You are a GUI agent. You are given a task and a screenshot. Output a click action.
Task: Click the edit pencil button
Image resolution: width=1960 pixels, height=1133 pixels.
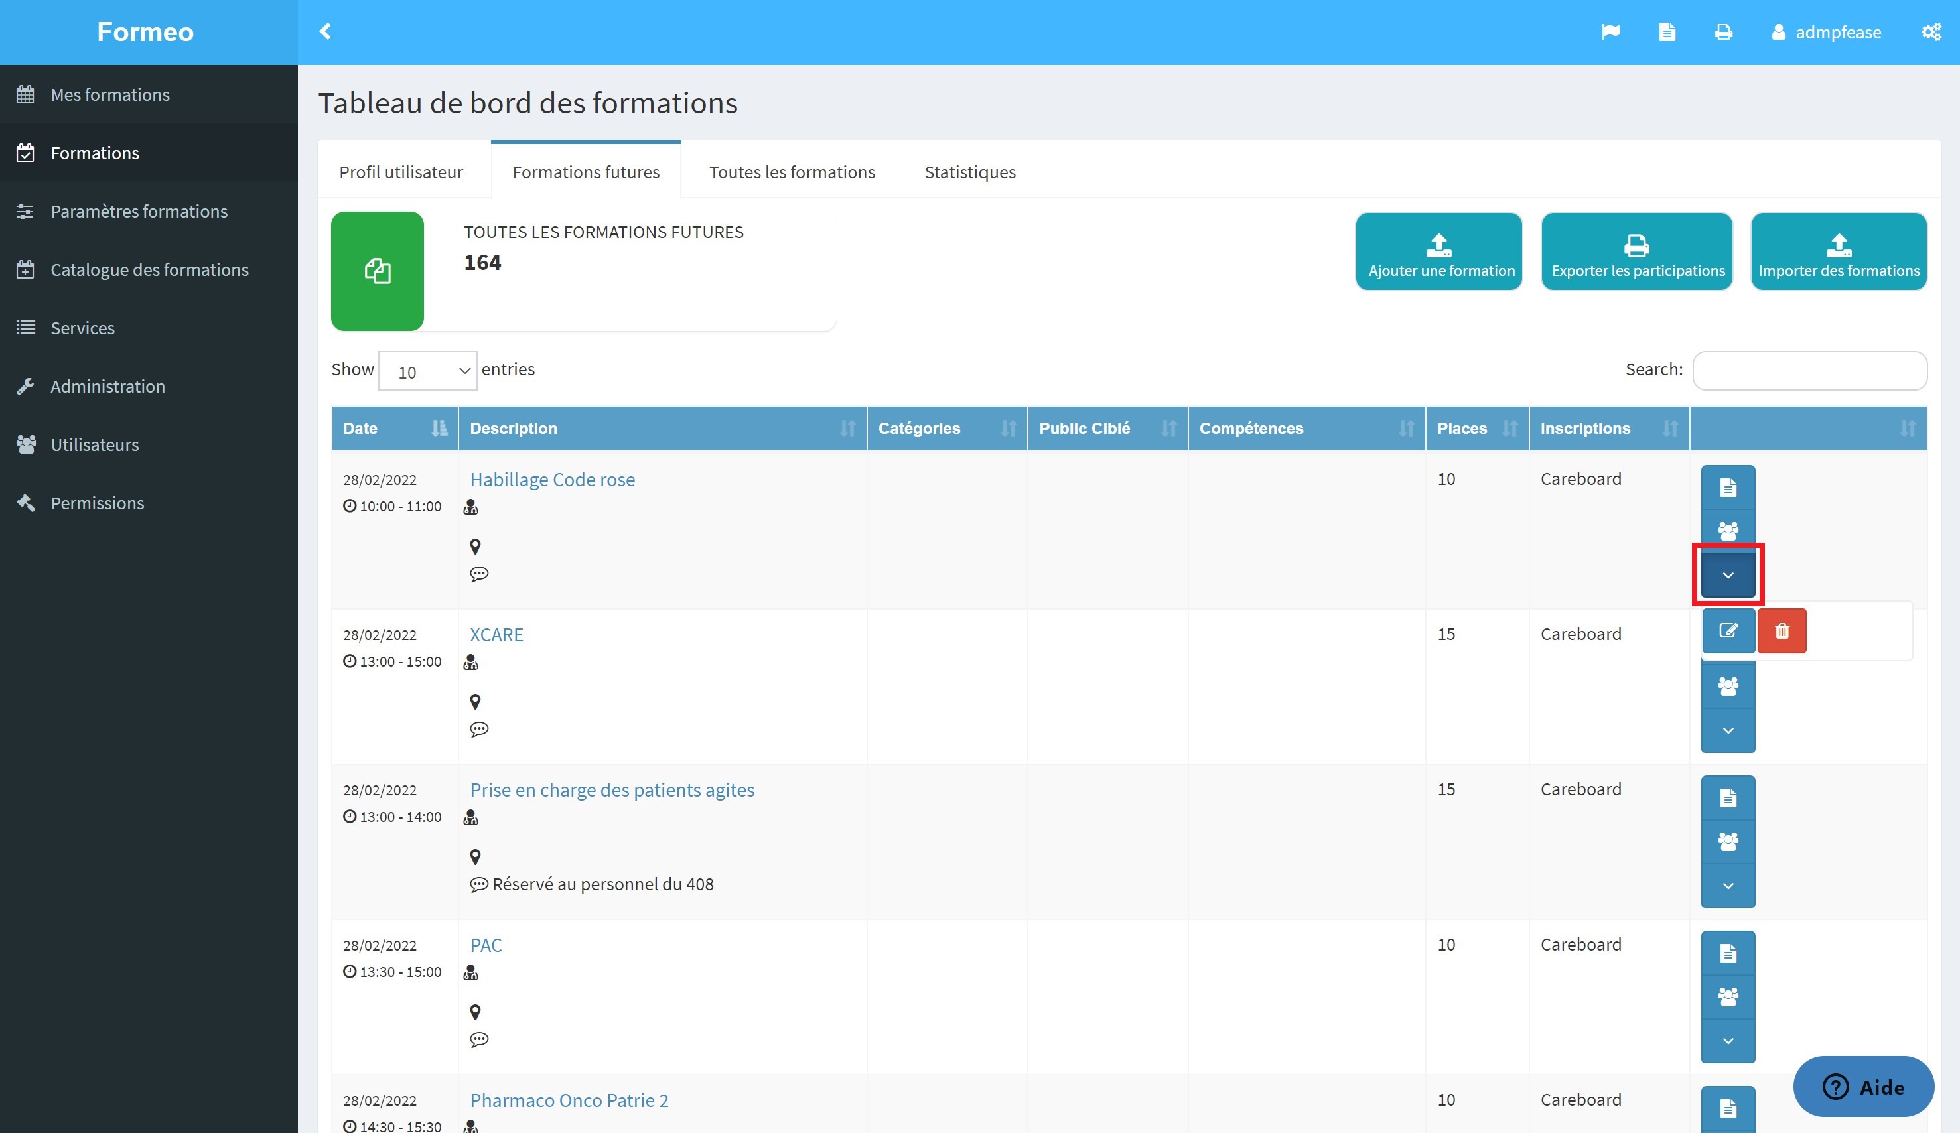[x=1728, y=630]
